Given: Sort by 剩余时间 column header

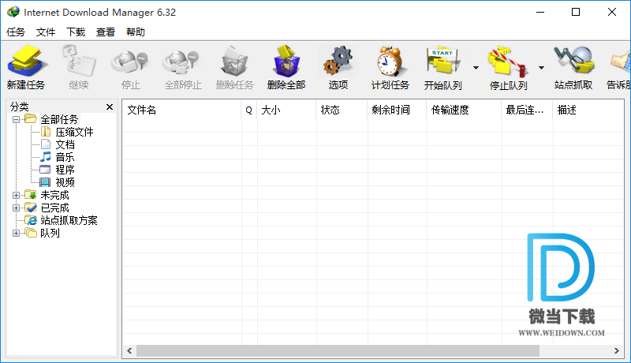Looking at the screenshot, I should tap(397, 110).
